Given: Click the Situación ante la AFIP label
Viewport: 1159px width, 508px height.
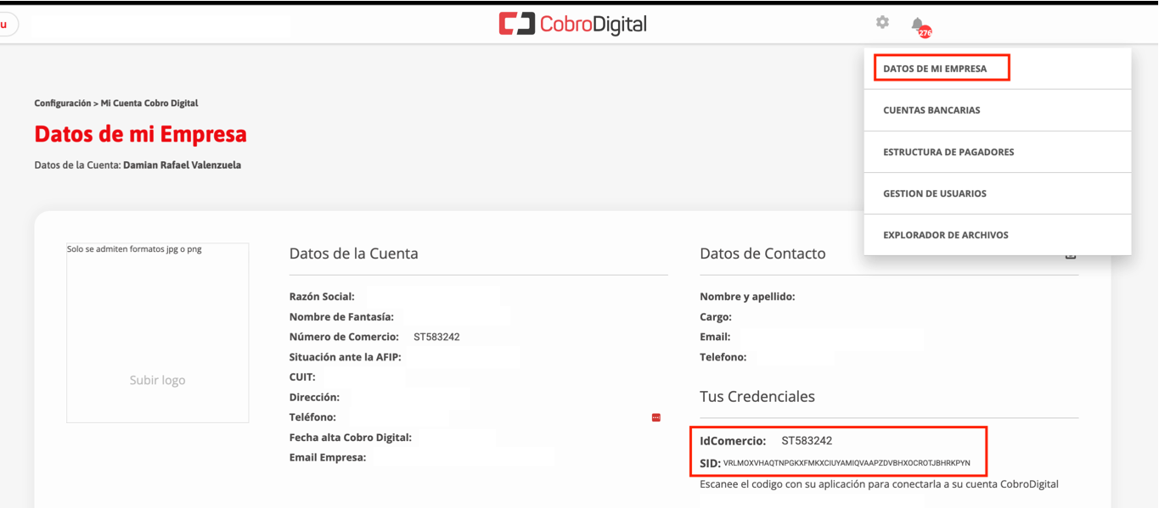Looking at the screenshot, I should [345, 357].
